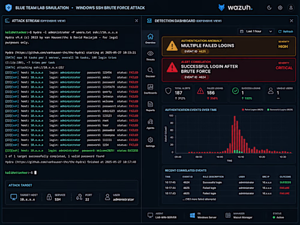Viewport: 300px width, 225px height.
Task: Toggle dark mode moon icon
Action: (x=269, y=8)
